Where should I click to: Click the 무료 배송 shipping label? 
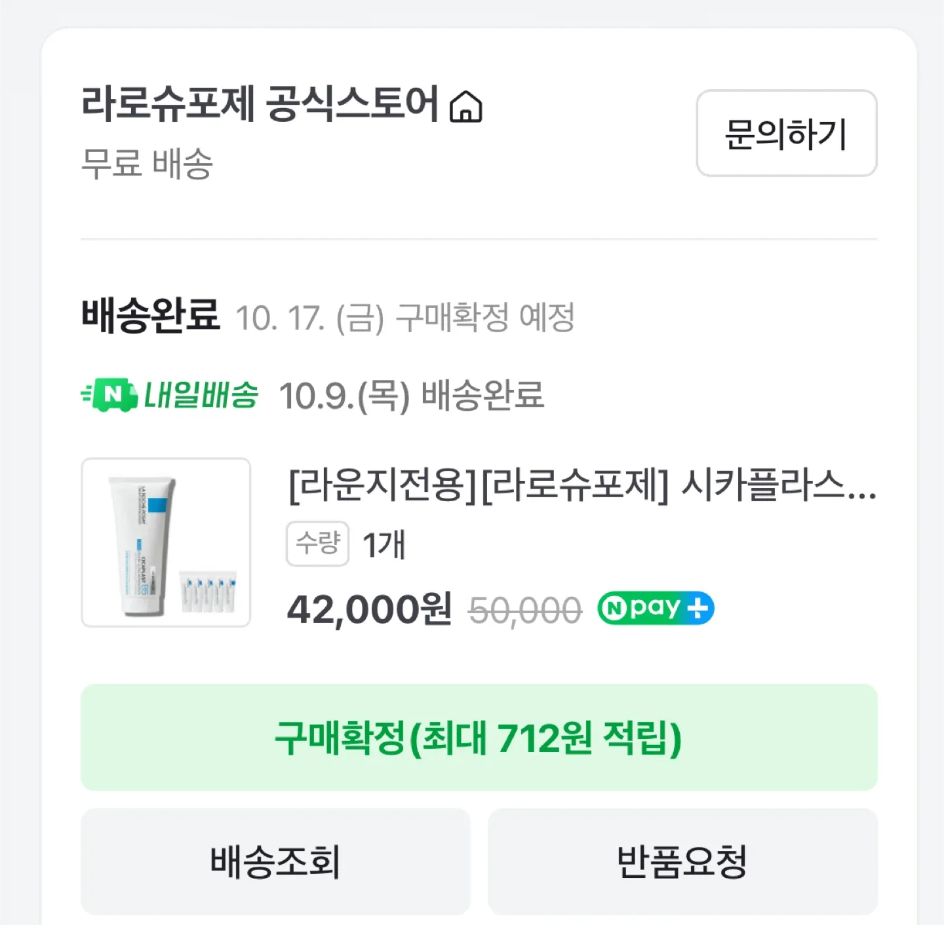[147, 164]
